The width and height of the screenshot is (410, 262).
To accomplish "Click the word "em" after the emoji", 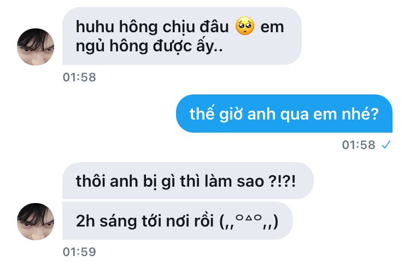I will pos(272,28).
